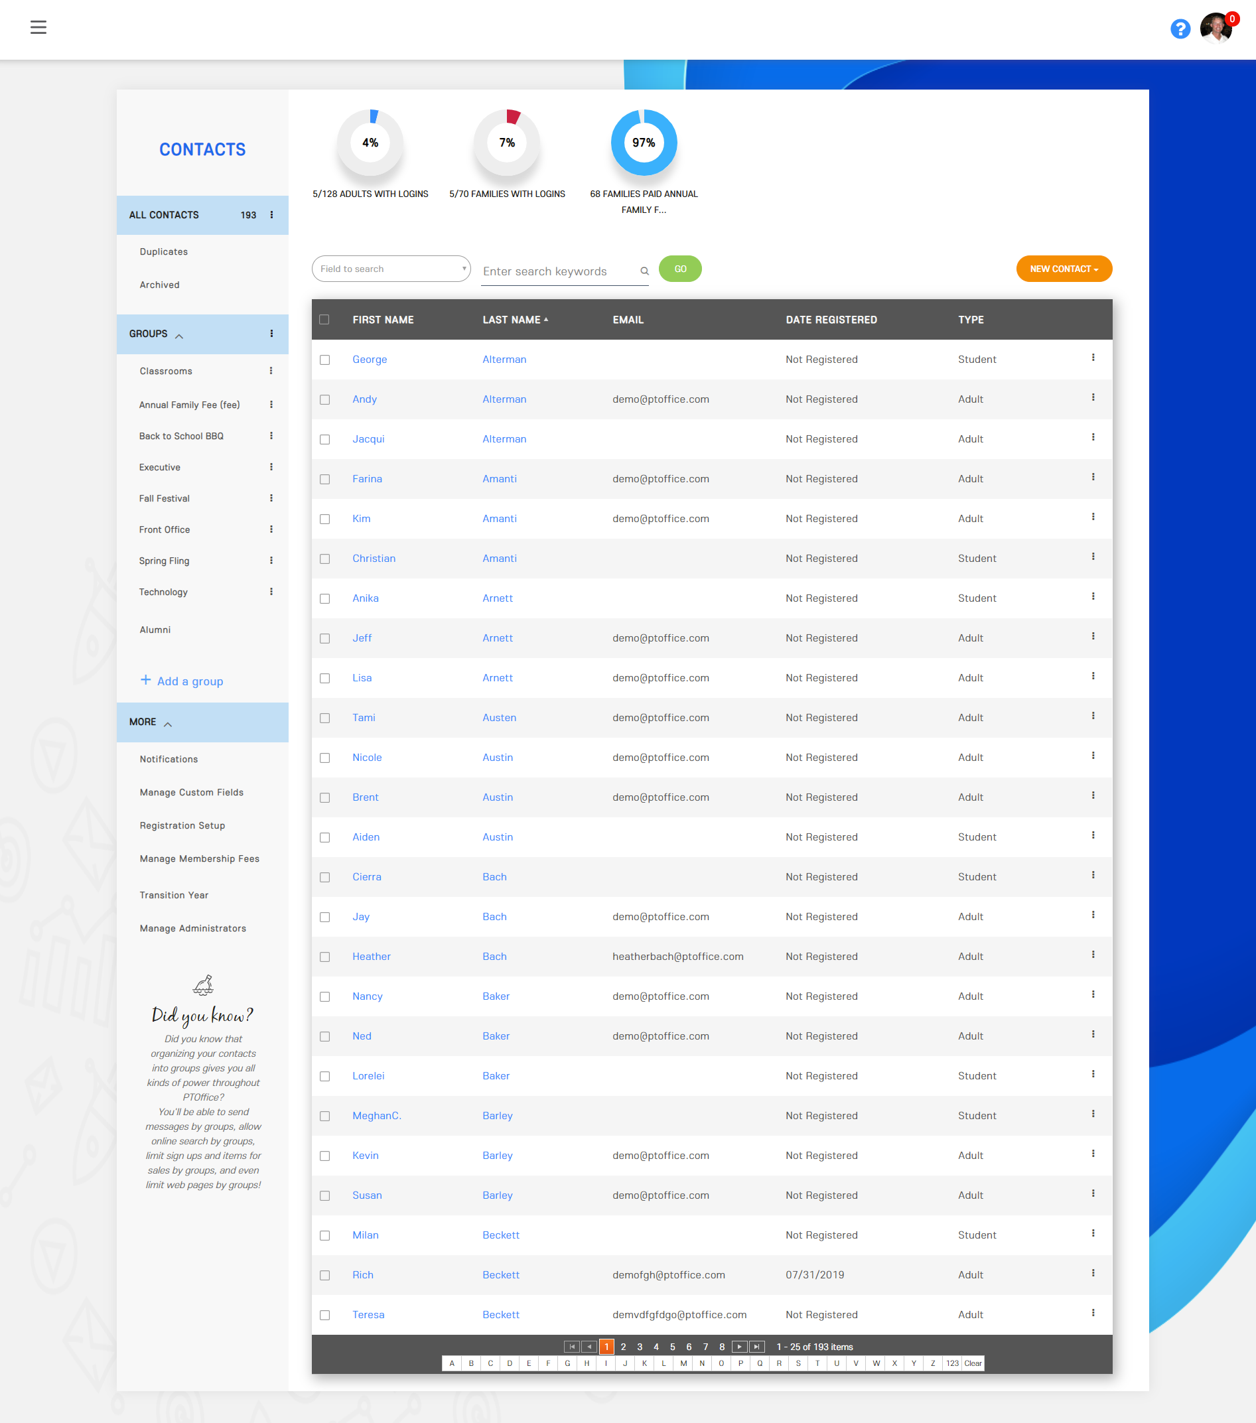
Task: Open the hamburger navigation menu
Action: click(x=38, y=27)
